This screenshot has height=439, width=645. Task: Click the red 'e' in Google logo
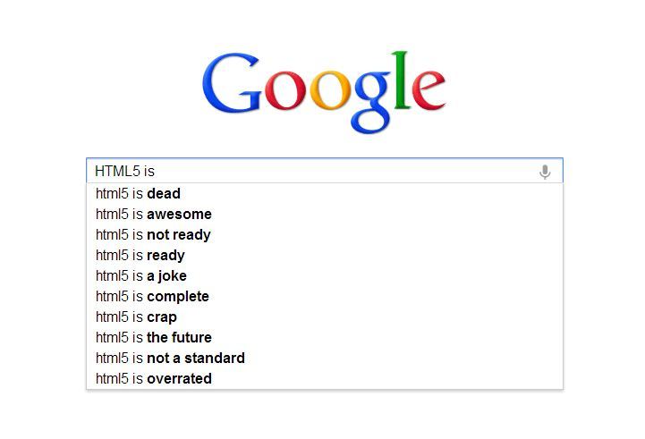[x=428, y=94]
